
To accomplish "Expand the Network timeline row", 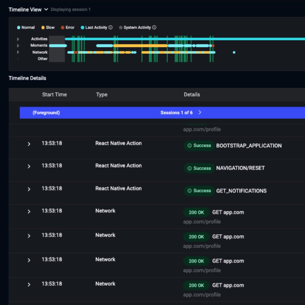I will (18, 52).
